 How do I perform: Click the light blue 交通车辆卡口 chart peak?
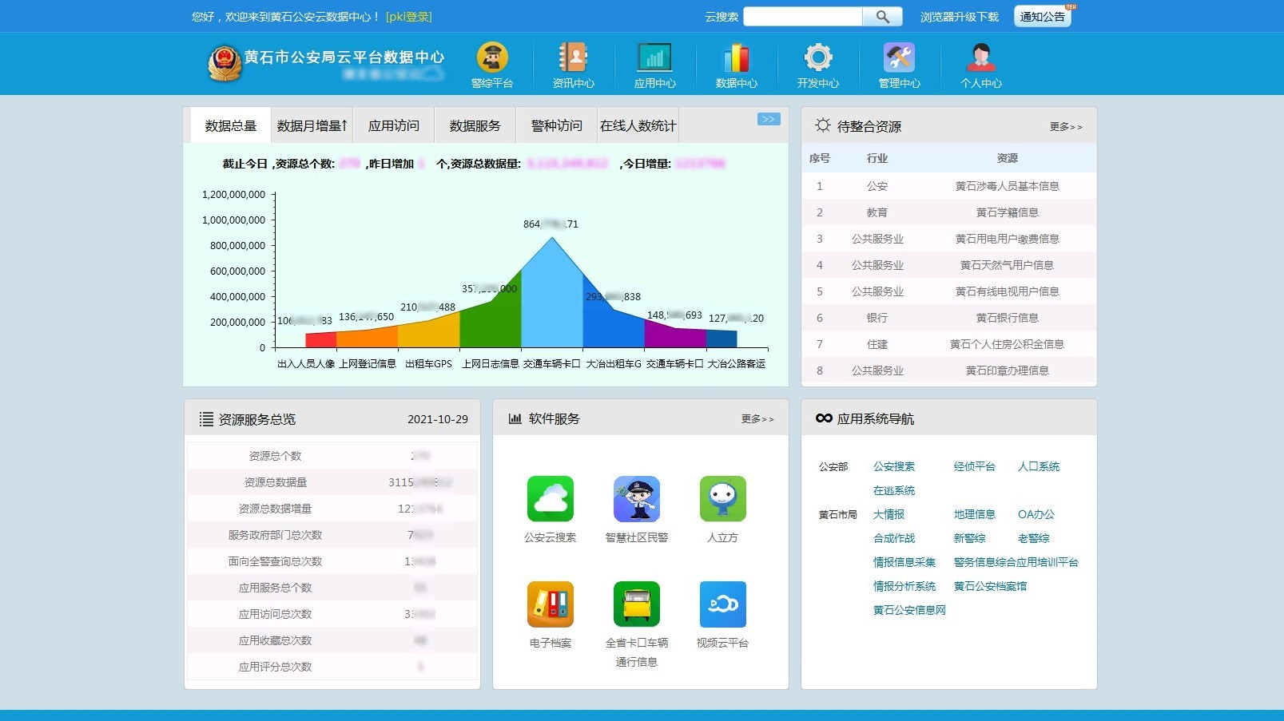[551, 295]
